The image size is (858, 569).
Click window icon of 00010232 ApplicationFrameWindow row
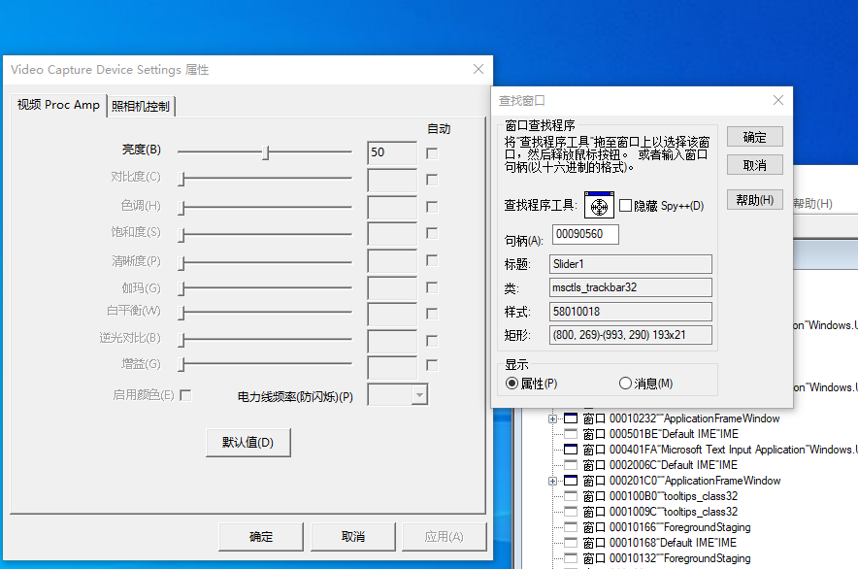571,418
